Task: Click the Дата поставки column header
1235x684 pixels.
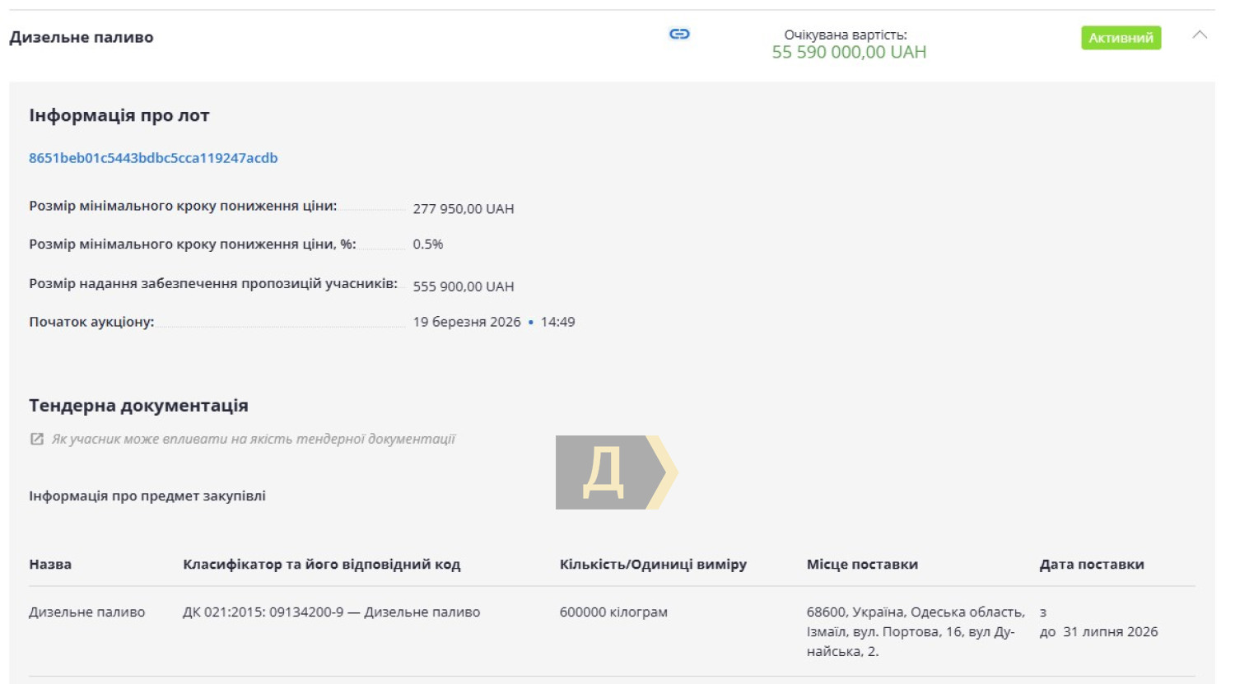Action: click(x=1091, y=565)
